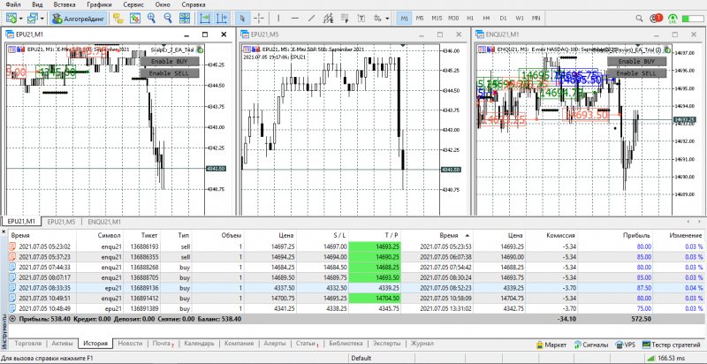Select the trendline tool
The image size is (707, 364).
click(311, 19)
